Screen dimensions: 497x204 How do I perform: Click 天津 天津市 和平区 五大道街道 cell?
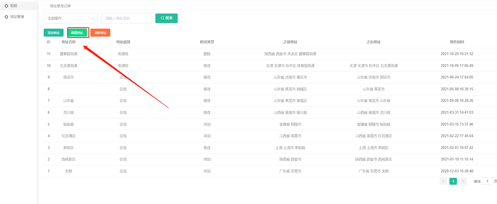(x=374, y=66)
